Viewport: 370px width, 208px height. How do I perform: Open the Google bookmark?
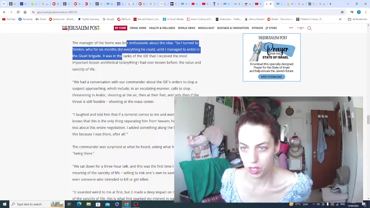coord(108,19)
